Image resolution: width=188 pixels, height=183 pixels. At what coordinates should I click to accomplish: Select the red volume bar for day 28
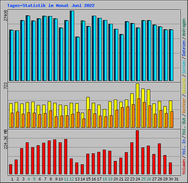[159, 159]
